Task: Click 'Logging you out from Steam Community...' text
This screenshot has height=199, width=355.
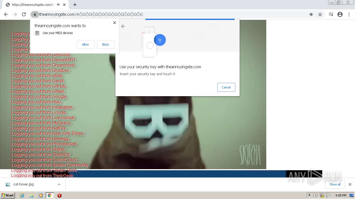Action: [x=51, y=165]
